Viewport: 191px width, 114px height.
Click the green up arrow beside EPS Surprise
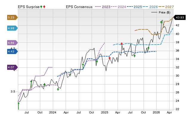(x=41, y=7)
